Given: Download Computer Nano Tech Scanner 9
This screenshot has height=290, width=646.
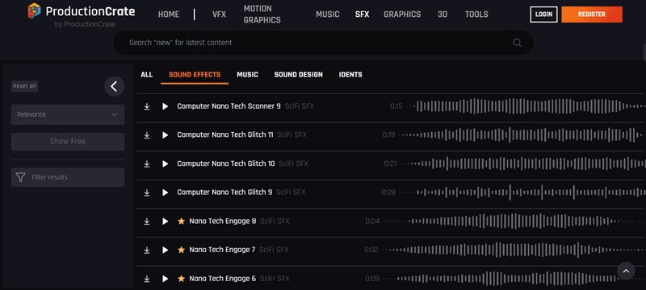Looking at the screenshot, I should (x=147, y=107).
